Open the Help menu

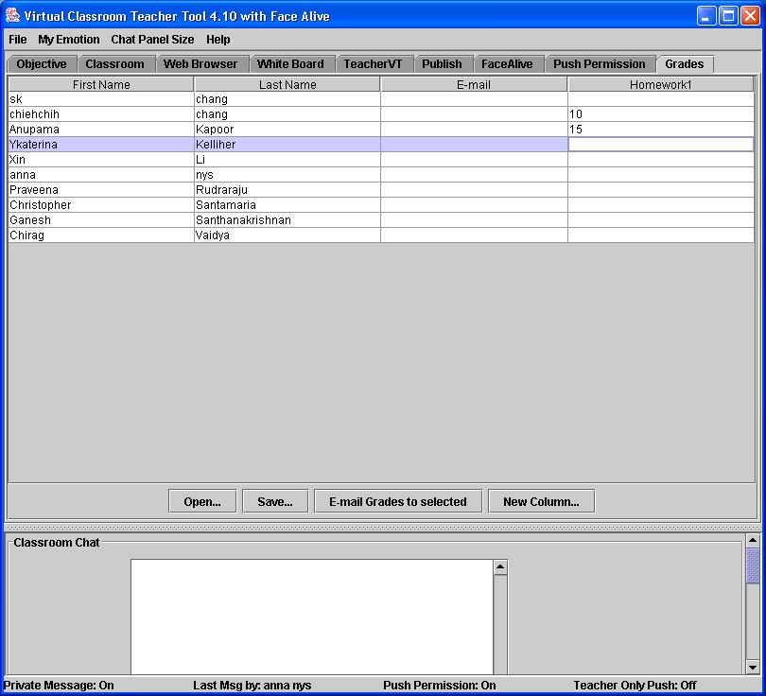point(218,40)
